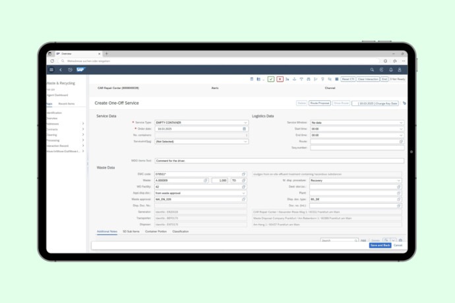Click the Save and Back button
Viewport: 455px width, 303px height.
pos(380,245)
